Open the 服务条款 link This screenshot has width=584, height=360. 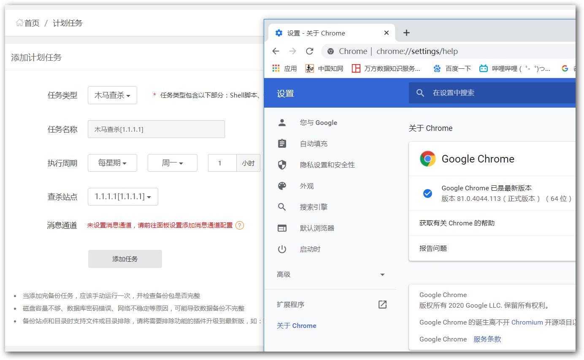pos(487,339)
